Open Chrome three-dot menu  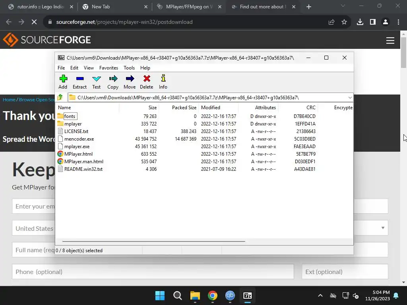pos(398,22)
